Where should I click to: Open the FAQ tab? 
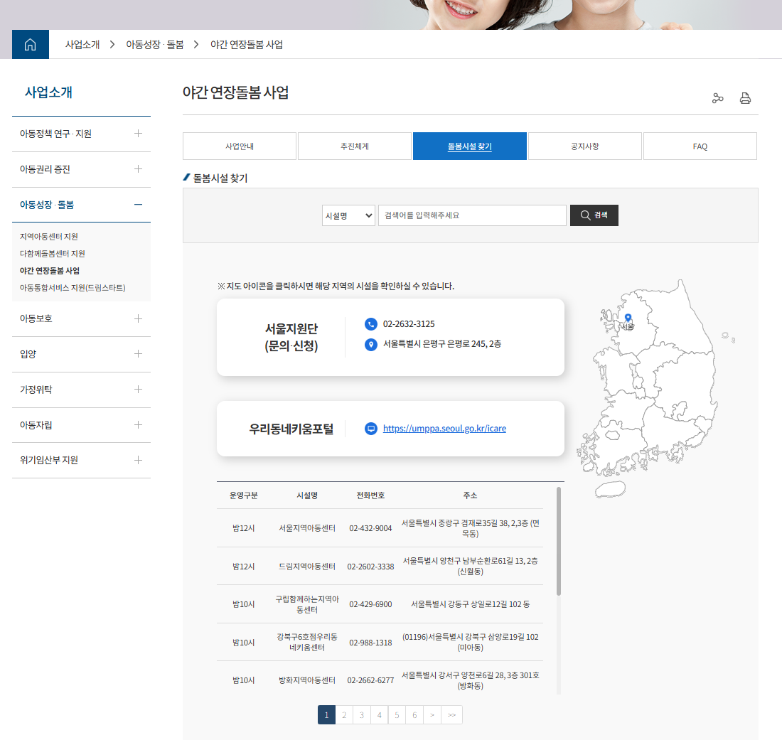click(700, 146)
